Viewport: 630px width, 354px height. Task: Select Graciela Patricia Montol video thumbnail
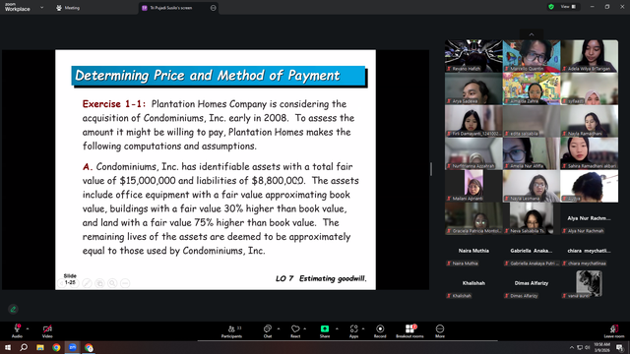tap(473, 218)
